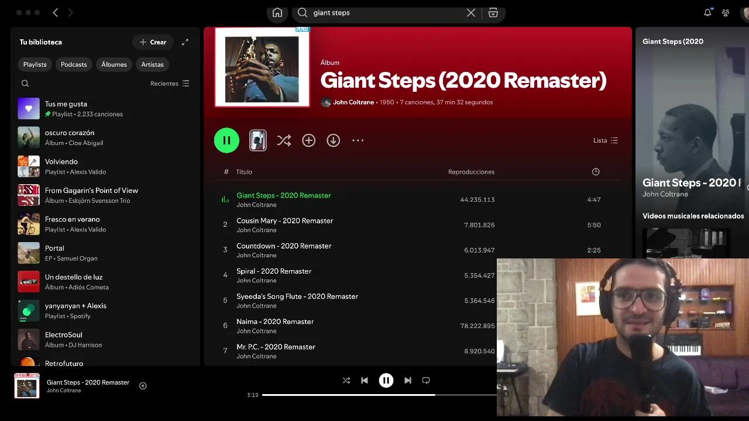Viewport: 749px width, 421px height.
Task: Open Giant Steps title in now playing bar
Action: 88,382
